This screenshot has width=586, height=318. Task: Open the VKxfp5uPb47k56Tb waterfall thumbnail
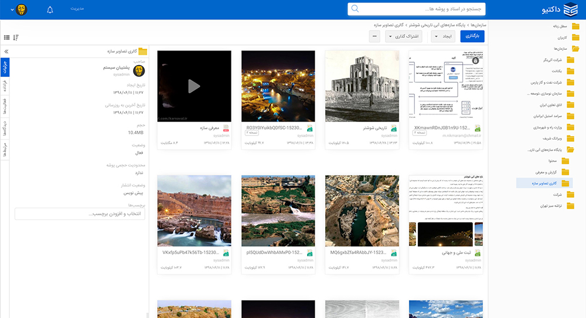[x=194, y=211]
